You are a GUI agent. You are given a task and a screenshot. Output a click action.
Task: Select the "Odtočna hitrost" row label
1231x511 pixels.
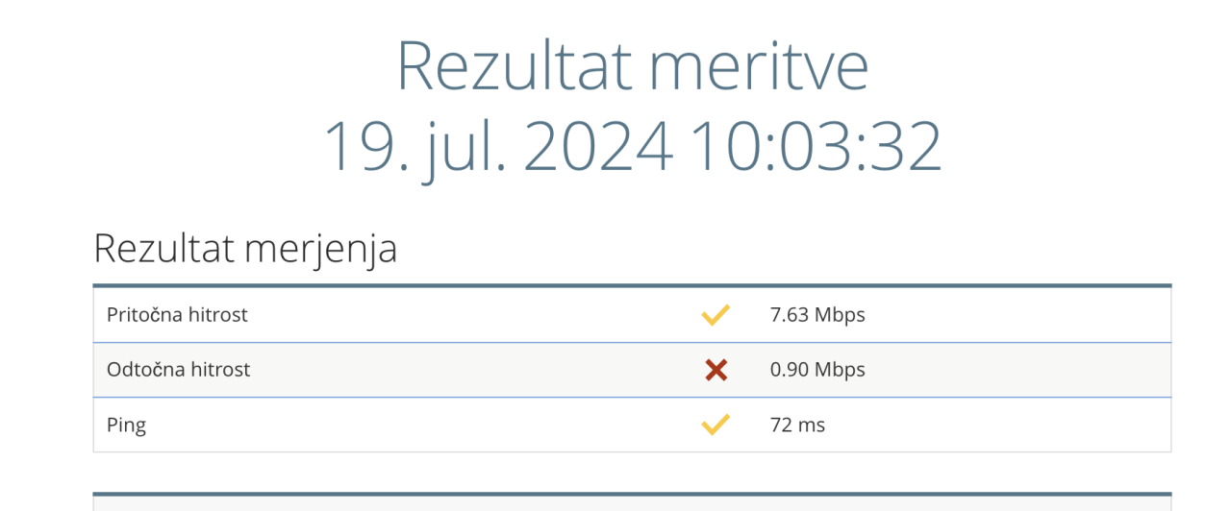coord(178,370)
